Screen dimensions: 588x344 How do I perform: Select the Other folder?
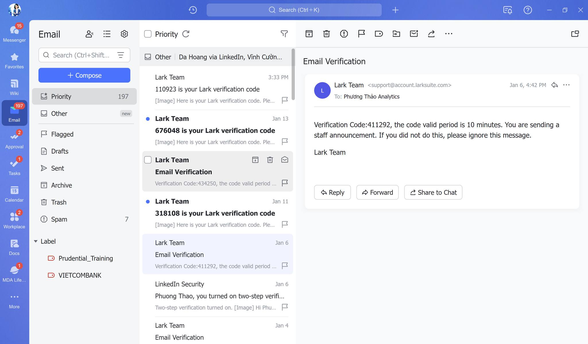point(84,113)
